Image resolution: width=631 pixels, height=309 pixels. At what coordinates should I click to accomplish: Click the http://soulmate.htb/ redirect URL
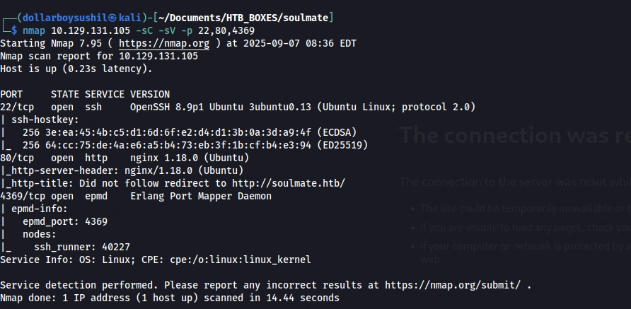coord(291,183)
